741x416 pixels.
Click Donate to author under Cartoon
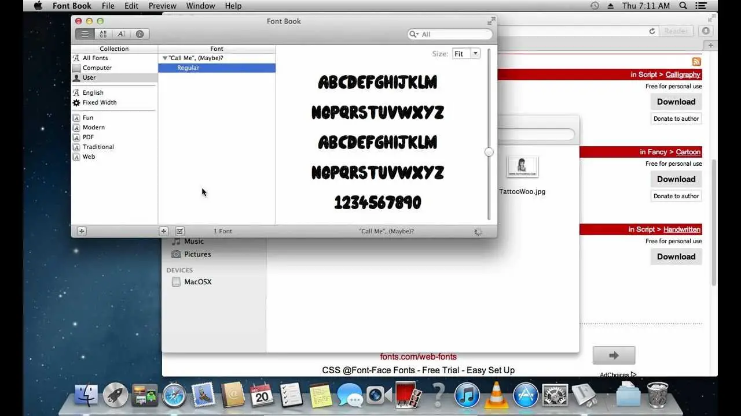(676, 196)
